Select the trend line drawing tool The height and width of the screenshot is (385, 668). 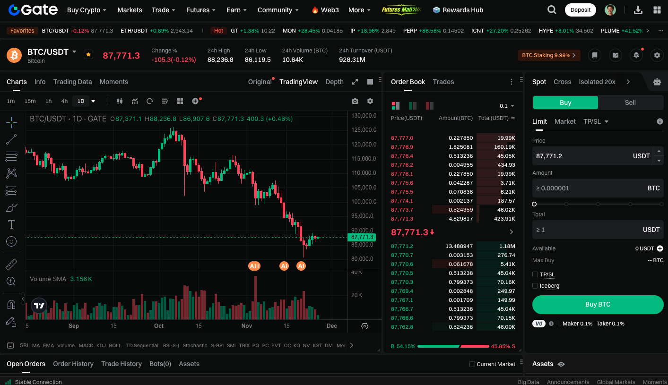click(x=11, y=139)
